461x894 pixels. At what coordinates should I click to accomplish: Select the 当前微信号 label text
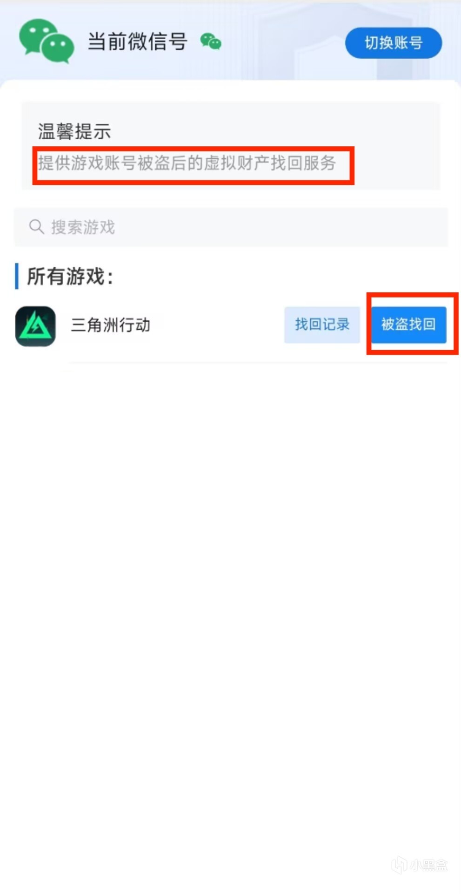(138, 41)
